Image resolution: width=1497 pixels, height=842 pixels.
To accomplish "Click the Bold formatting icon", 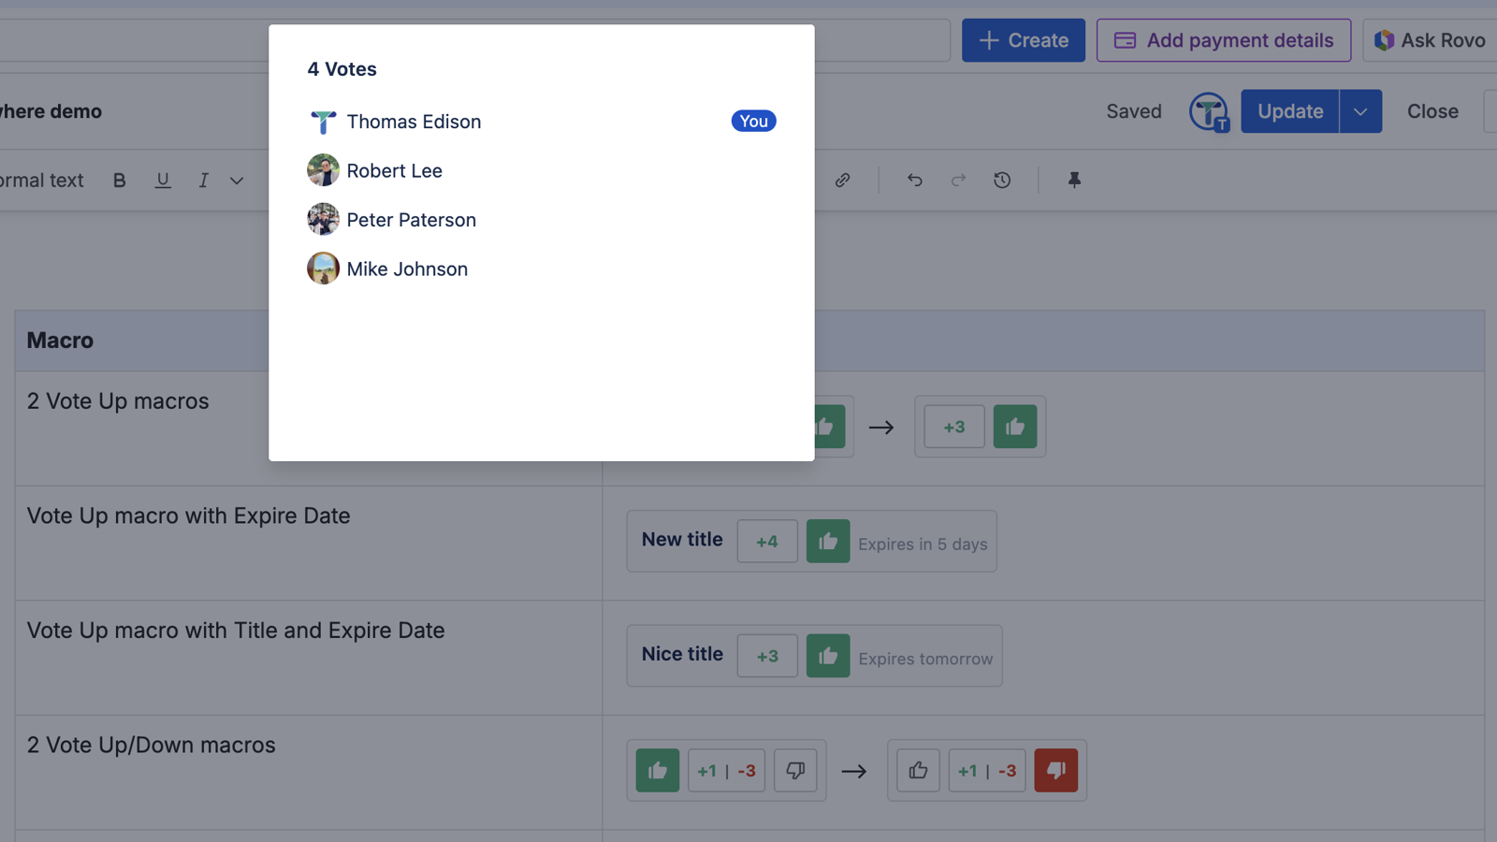I will pos(119,181).
